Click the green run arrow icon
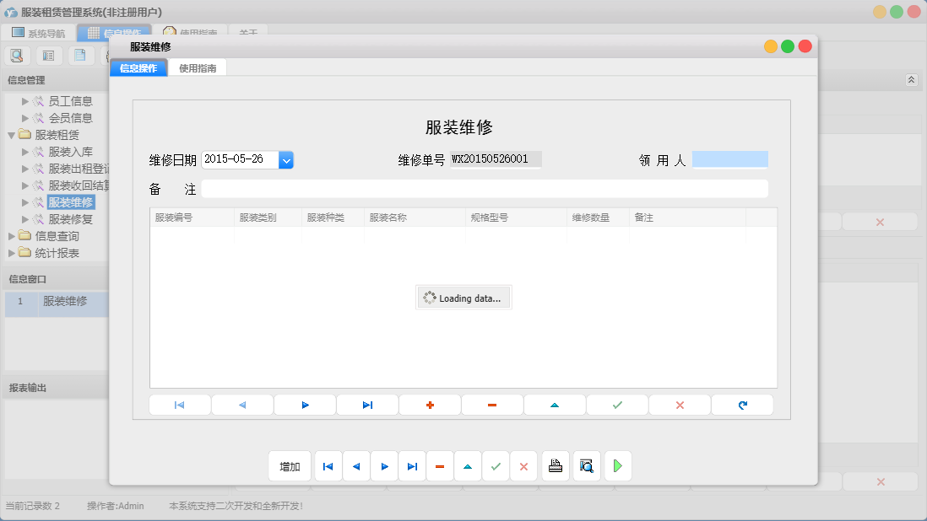 point(617,465)
